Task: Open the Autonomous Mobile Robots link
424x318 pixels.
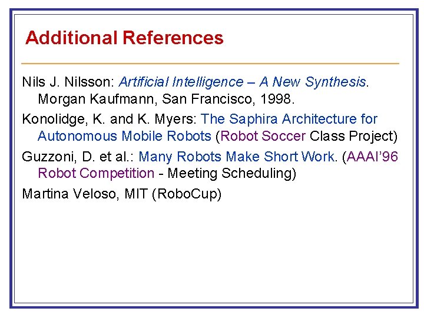Action: (124, 136)
